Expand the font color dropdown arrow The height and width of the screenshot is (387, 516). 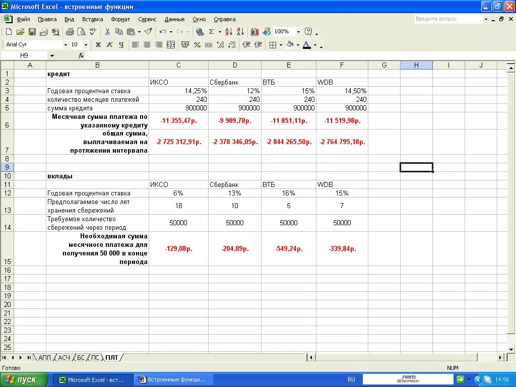(315, 45)
